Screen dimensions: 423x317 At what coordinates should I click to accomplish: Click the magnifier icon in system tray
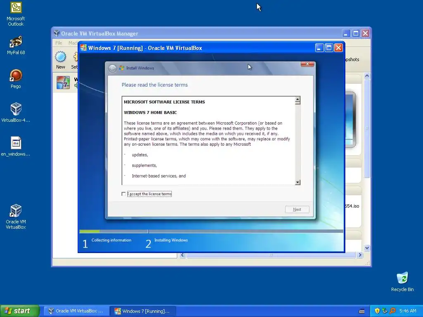pos(392,311)
